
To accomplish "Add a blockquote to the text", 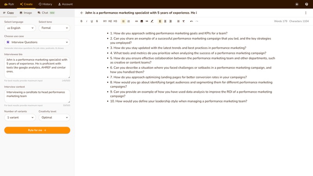I will tap(147, 21).
